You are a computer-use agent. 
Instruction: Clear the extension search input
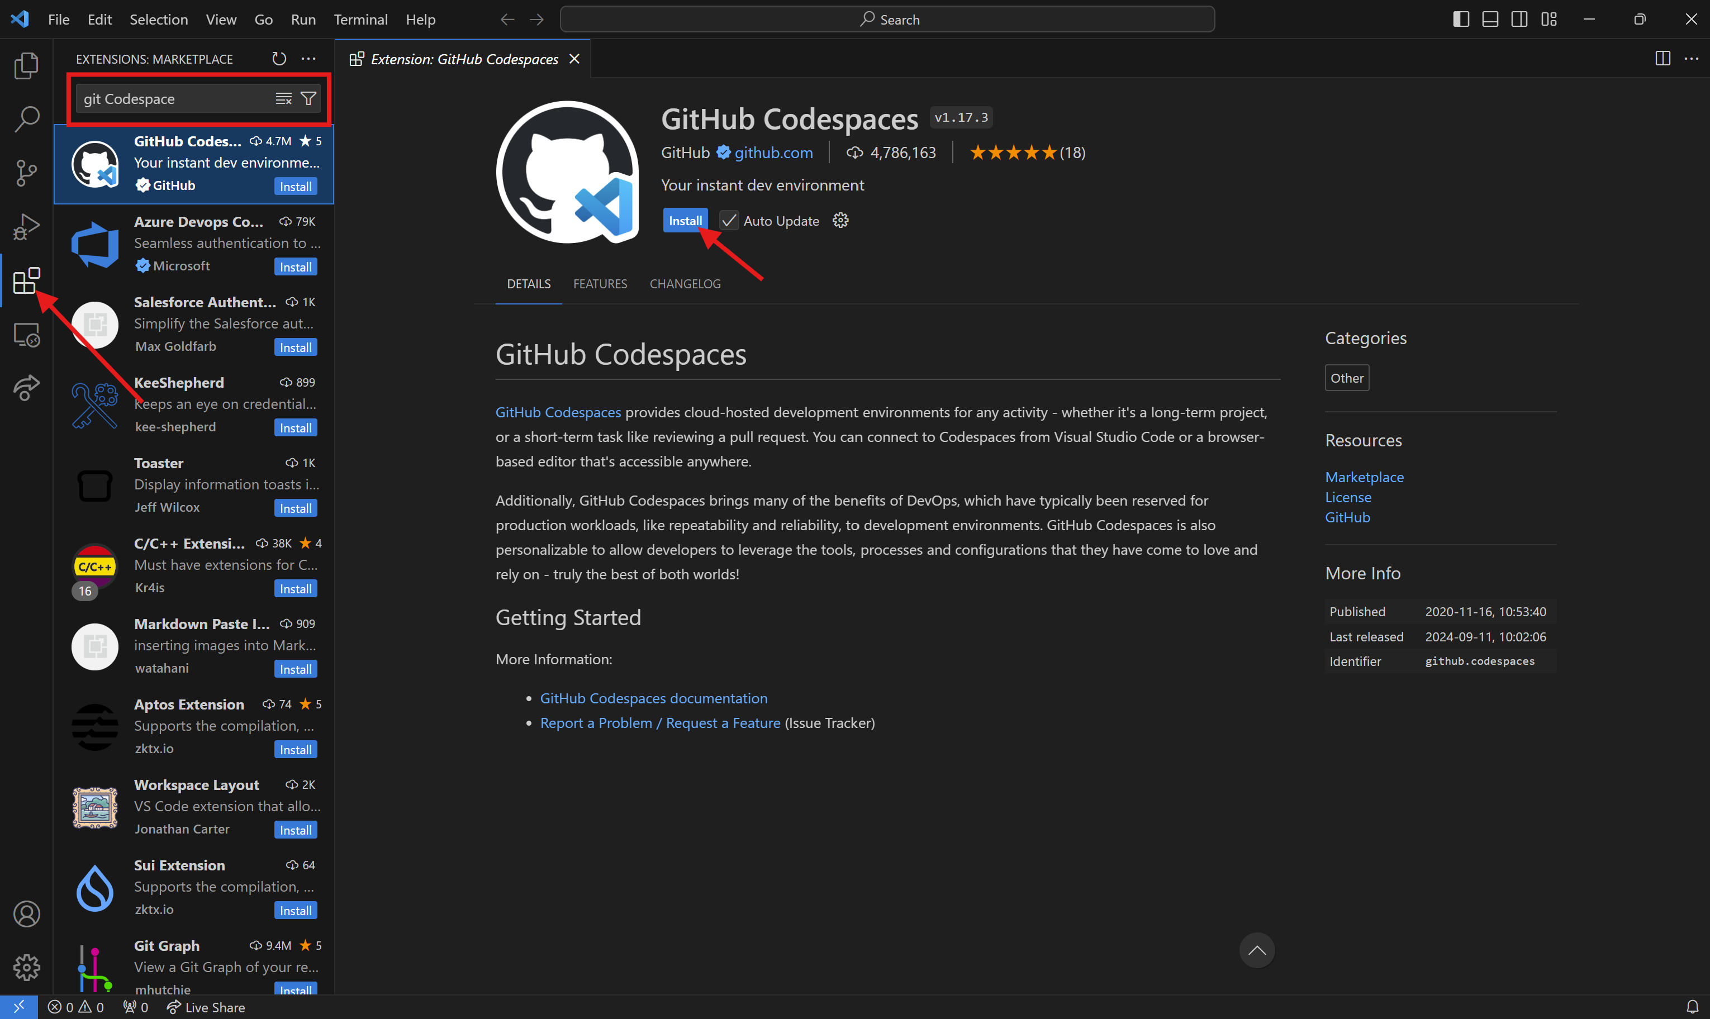(283, 98)
